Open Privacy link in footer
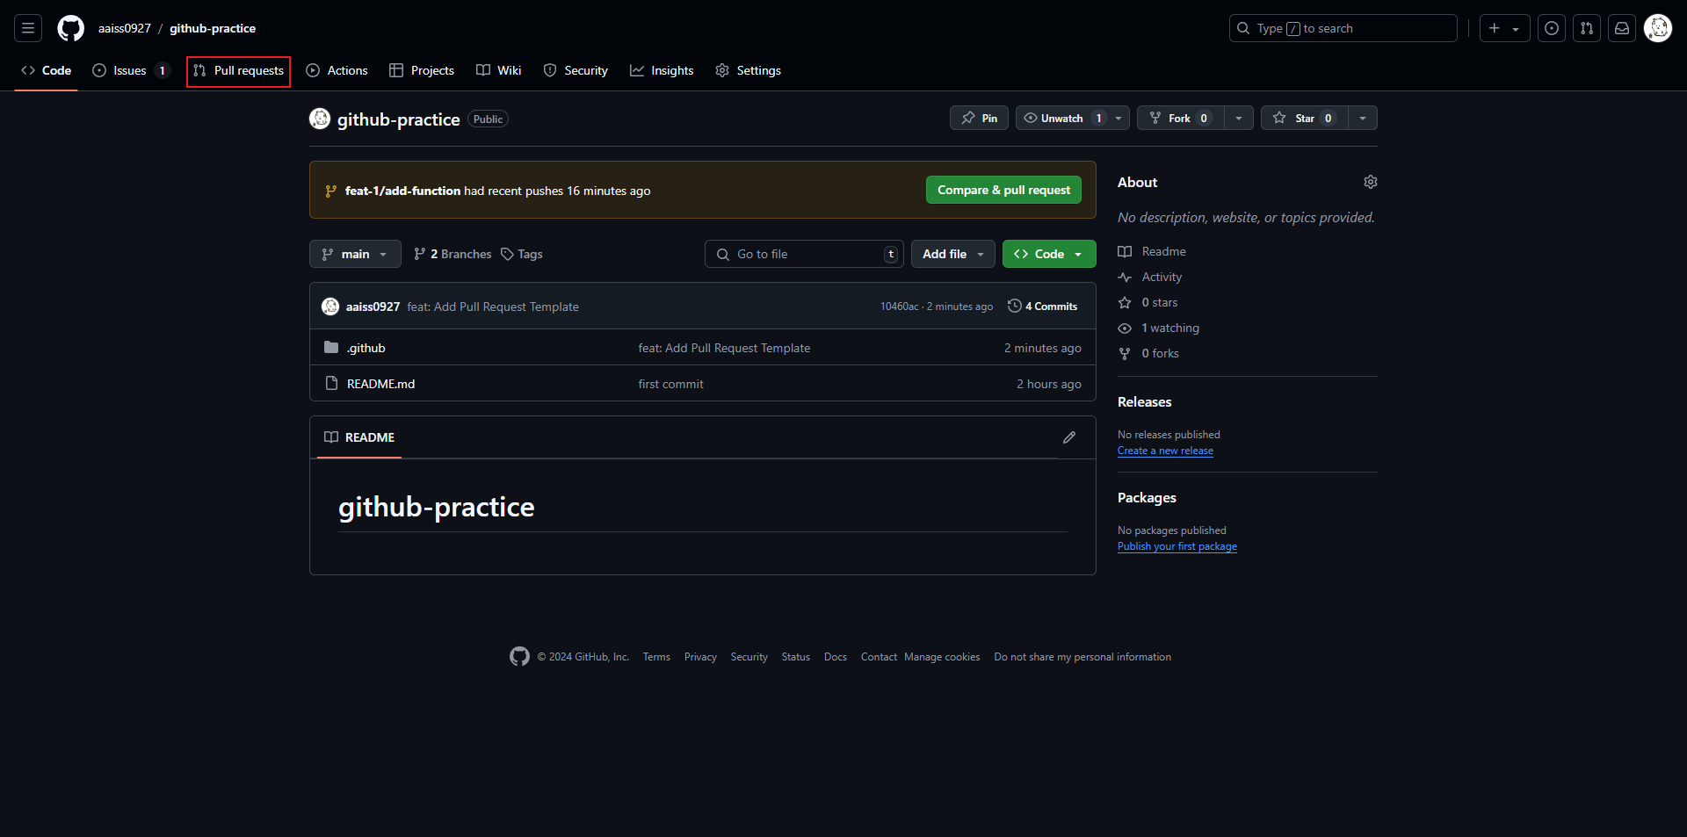Screen dimensions: 1687x837 (700, 657)
